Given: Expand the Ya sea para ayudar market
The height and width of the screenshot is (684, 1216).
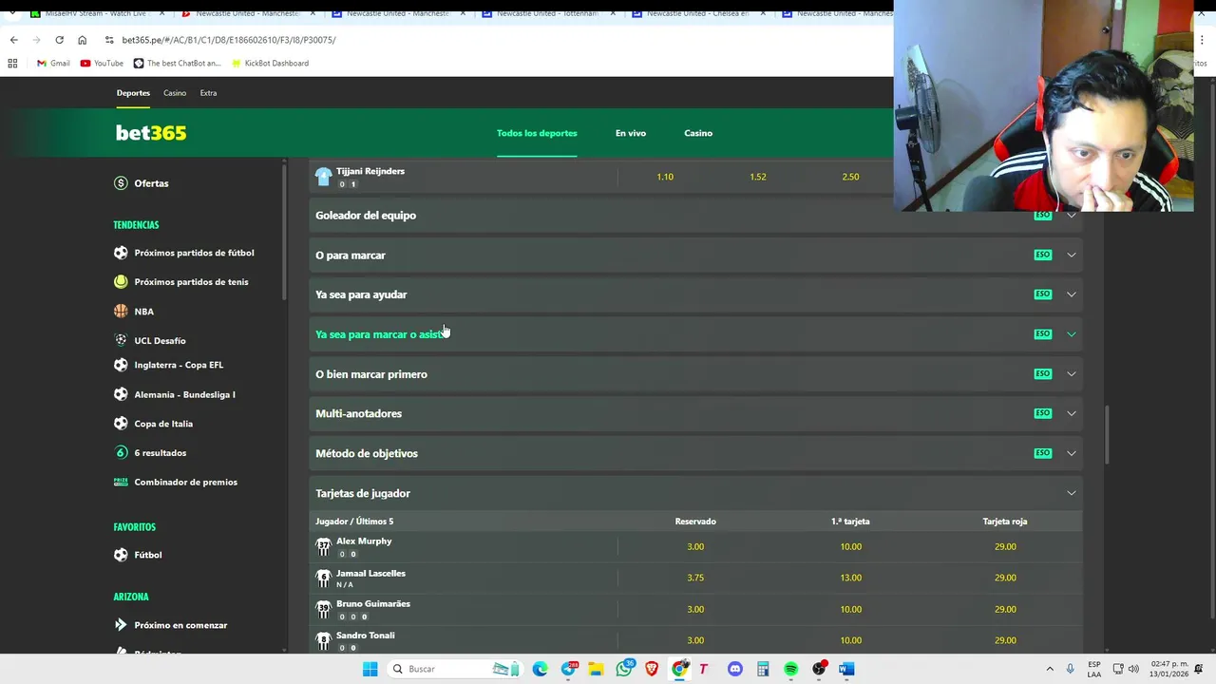Looking at the screenshot, I should point(695,294).
